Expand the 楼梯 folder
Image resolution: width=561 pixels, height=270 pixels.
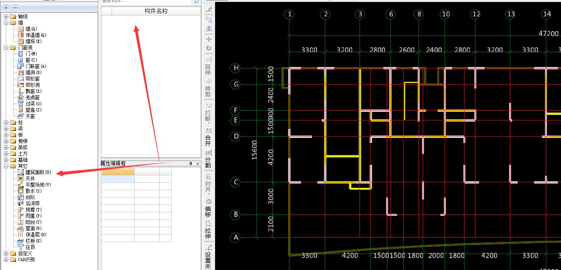(6, 141)
